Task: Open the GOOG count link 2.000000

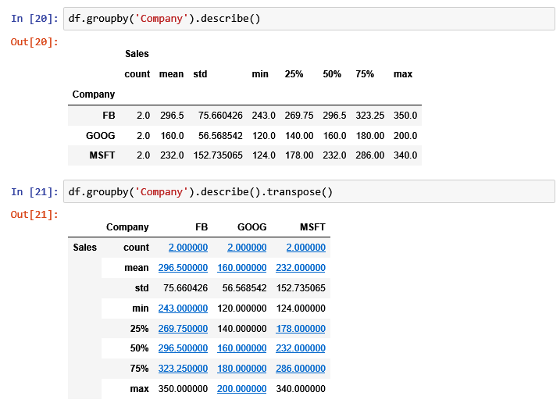Action: [247, 248]
